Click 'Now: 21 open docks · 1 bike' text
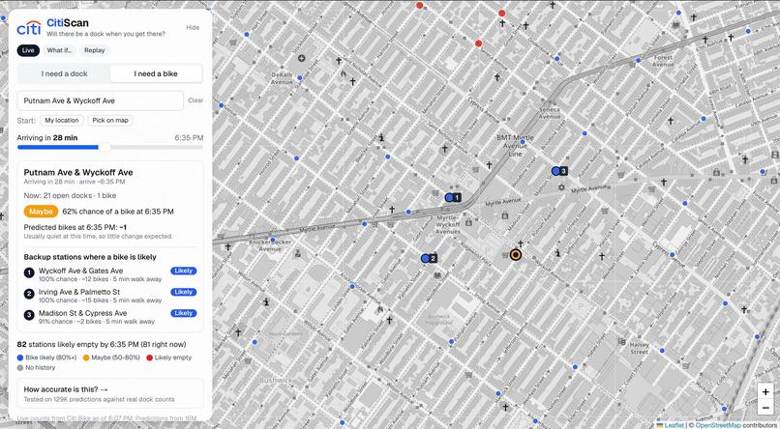The image size is (780, 429). (70, 195)
